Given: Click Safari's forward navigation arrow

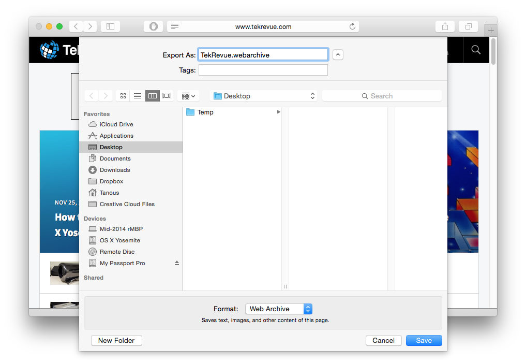Looking at the screenshot, I should coord(90,26).
